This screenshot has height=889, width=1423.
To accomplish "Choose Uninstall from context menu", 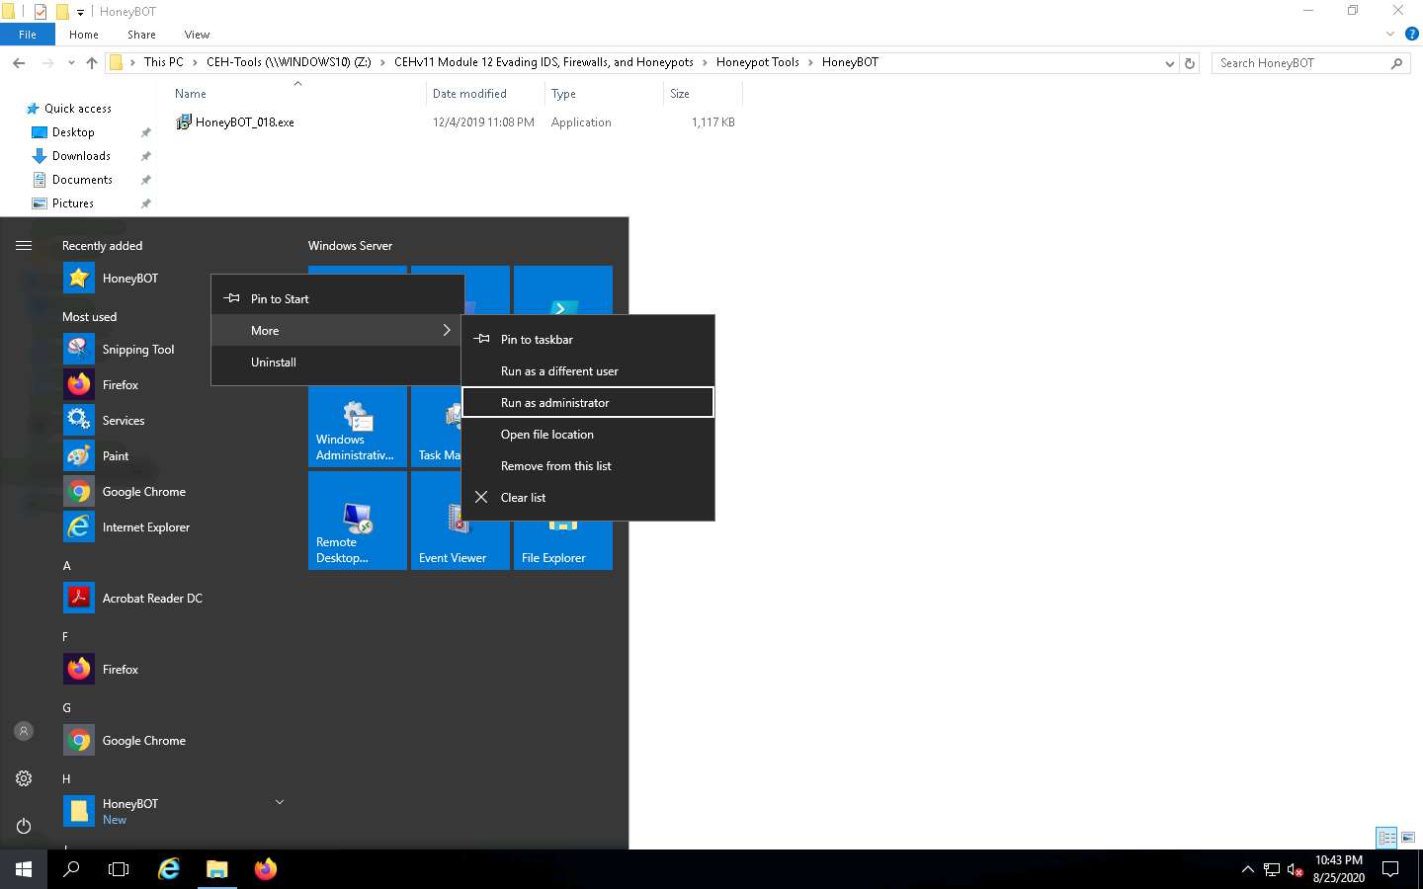I will [x=338, y=363].
